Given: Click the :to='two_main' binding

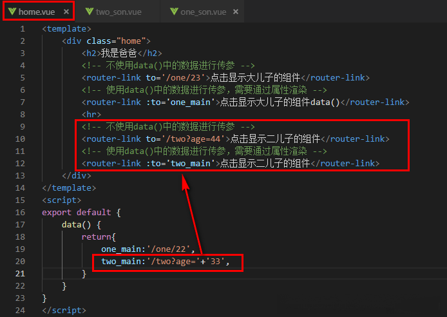Looking at the screenshot, I should pyautogui.click(x=180, y=164).
